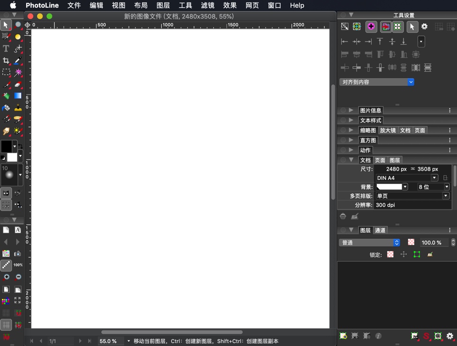Viewport: 457px width, 346px height.
Task: Select the rectangular selection marquee tool
Action: (6, 72)
